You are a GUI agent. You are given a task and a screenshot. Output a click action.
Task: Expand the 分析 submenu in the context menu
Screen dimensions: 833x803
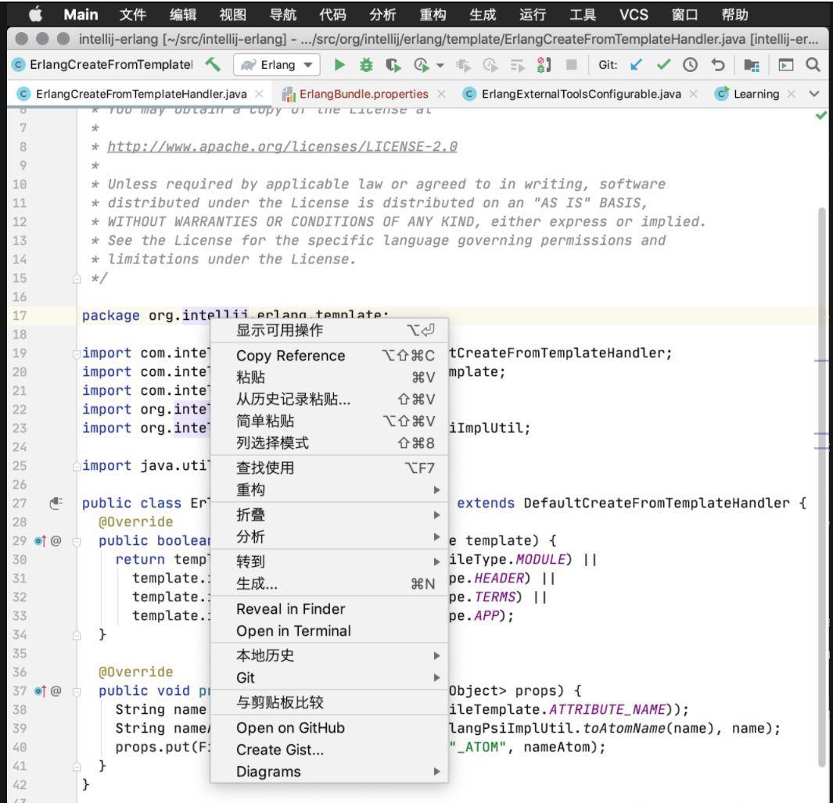(x=329, y=536)
